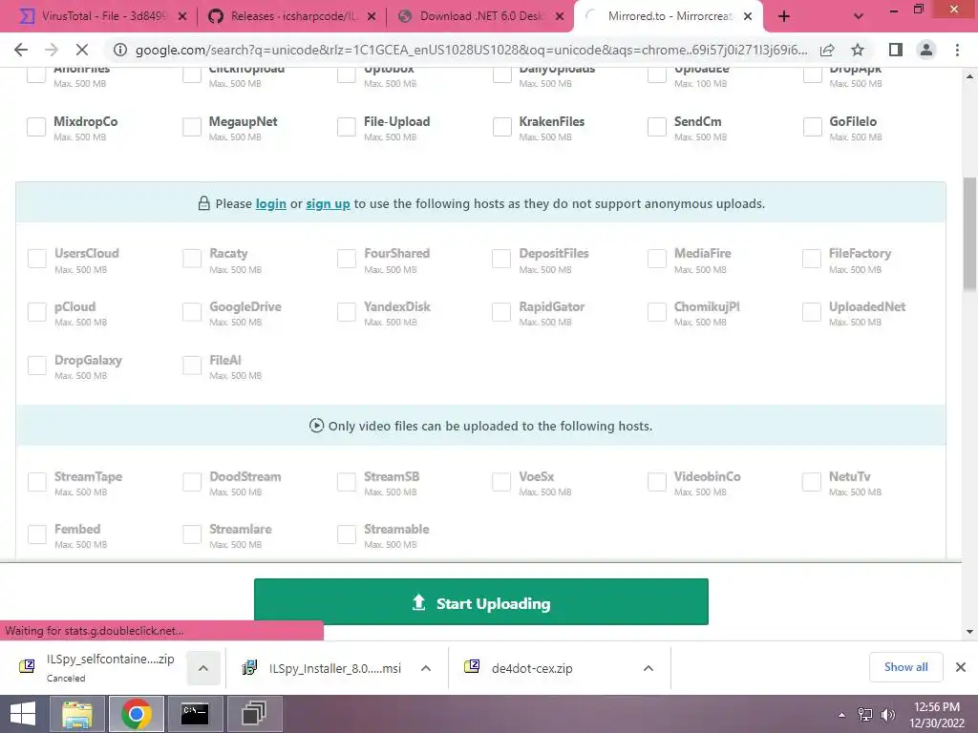Click the scrollbar down arrow
Viewport: 978px width, 733px height.
pyautogui.click(x=969, y=632)
